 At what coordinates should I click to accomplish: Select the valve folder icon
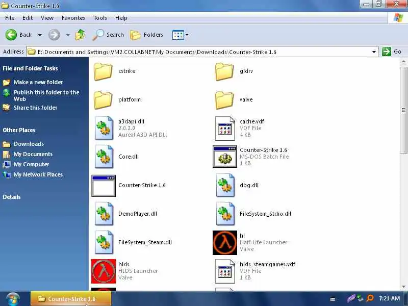pyautogui.click(x=224, y=99)
